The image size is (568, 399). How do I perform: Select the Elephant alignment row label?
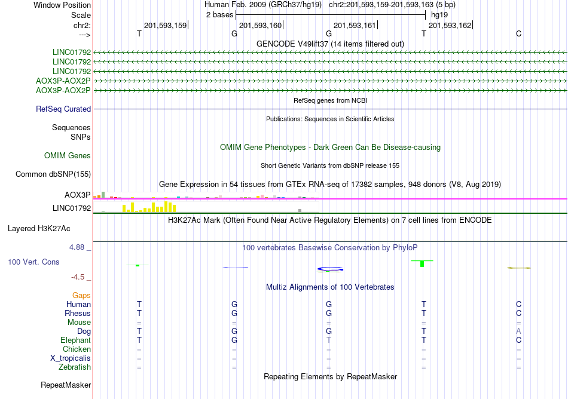[x=75, y=340]
